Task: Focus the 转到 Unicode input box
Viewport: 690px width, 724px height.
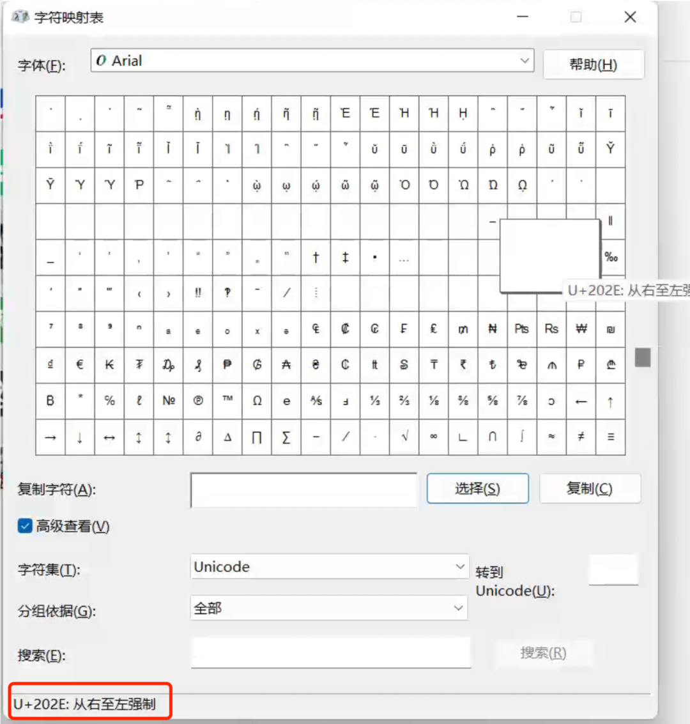Action: coord(613,569)
